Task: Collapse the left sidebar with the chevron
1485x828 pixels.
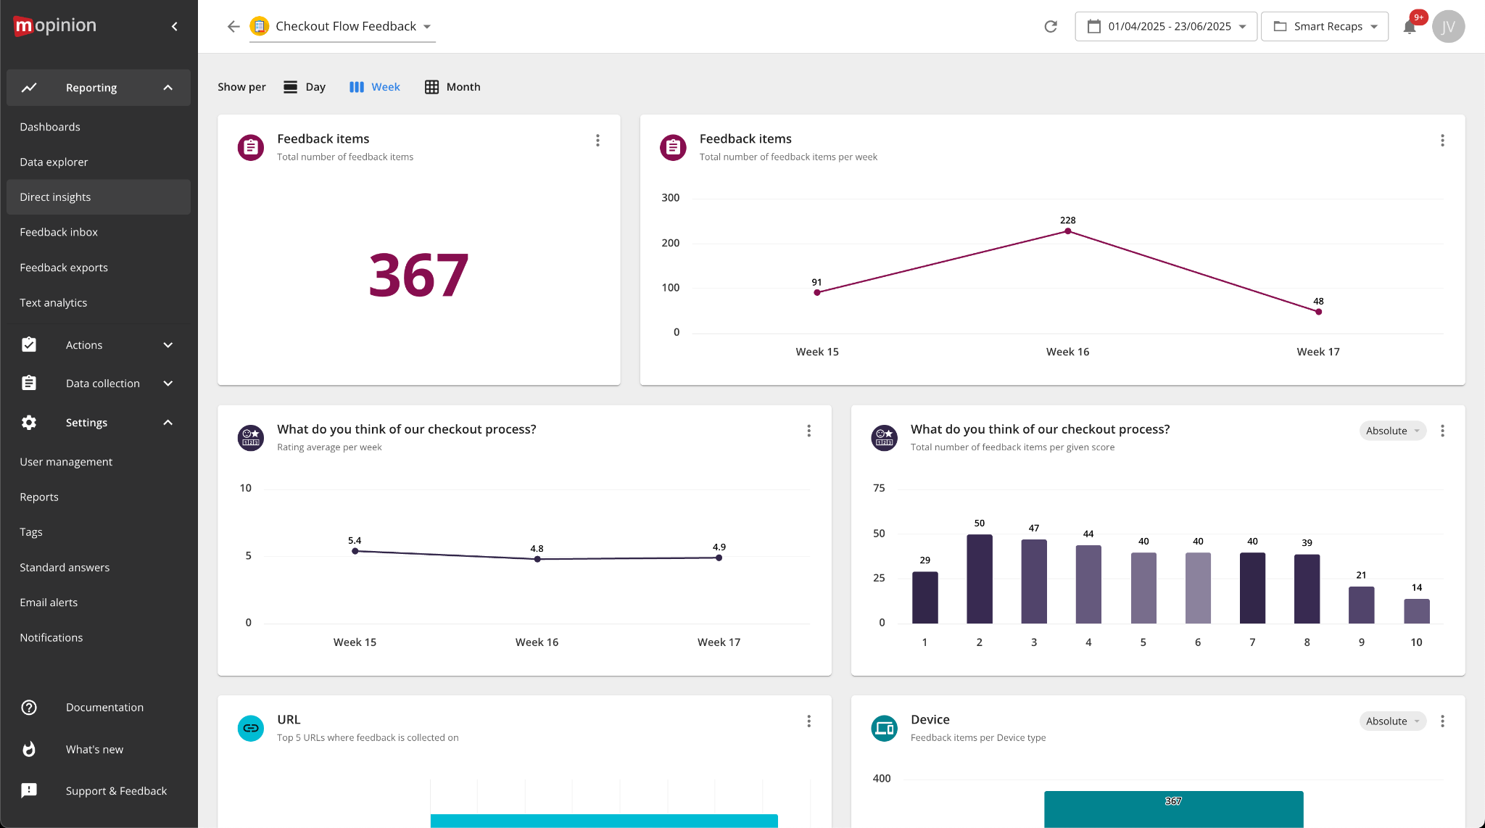Action: click(x=174, y=25)
